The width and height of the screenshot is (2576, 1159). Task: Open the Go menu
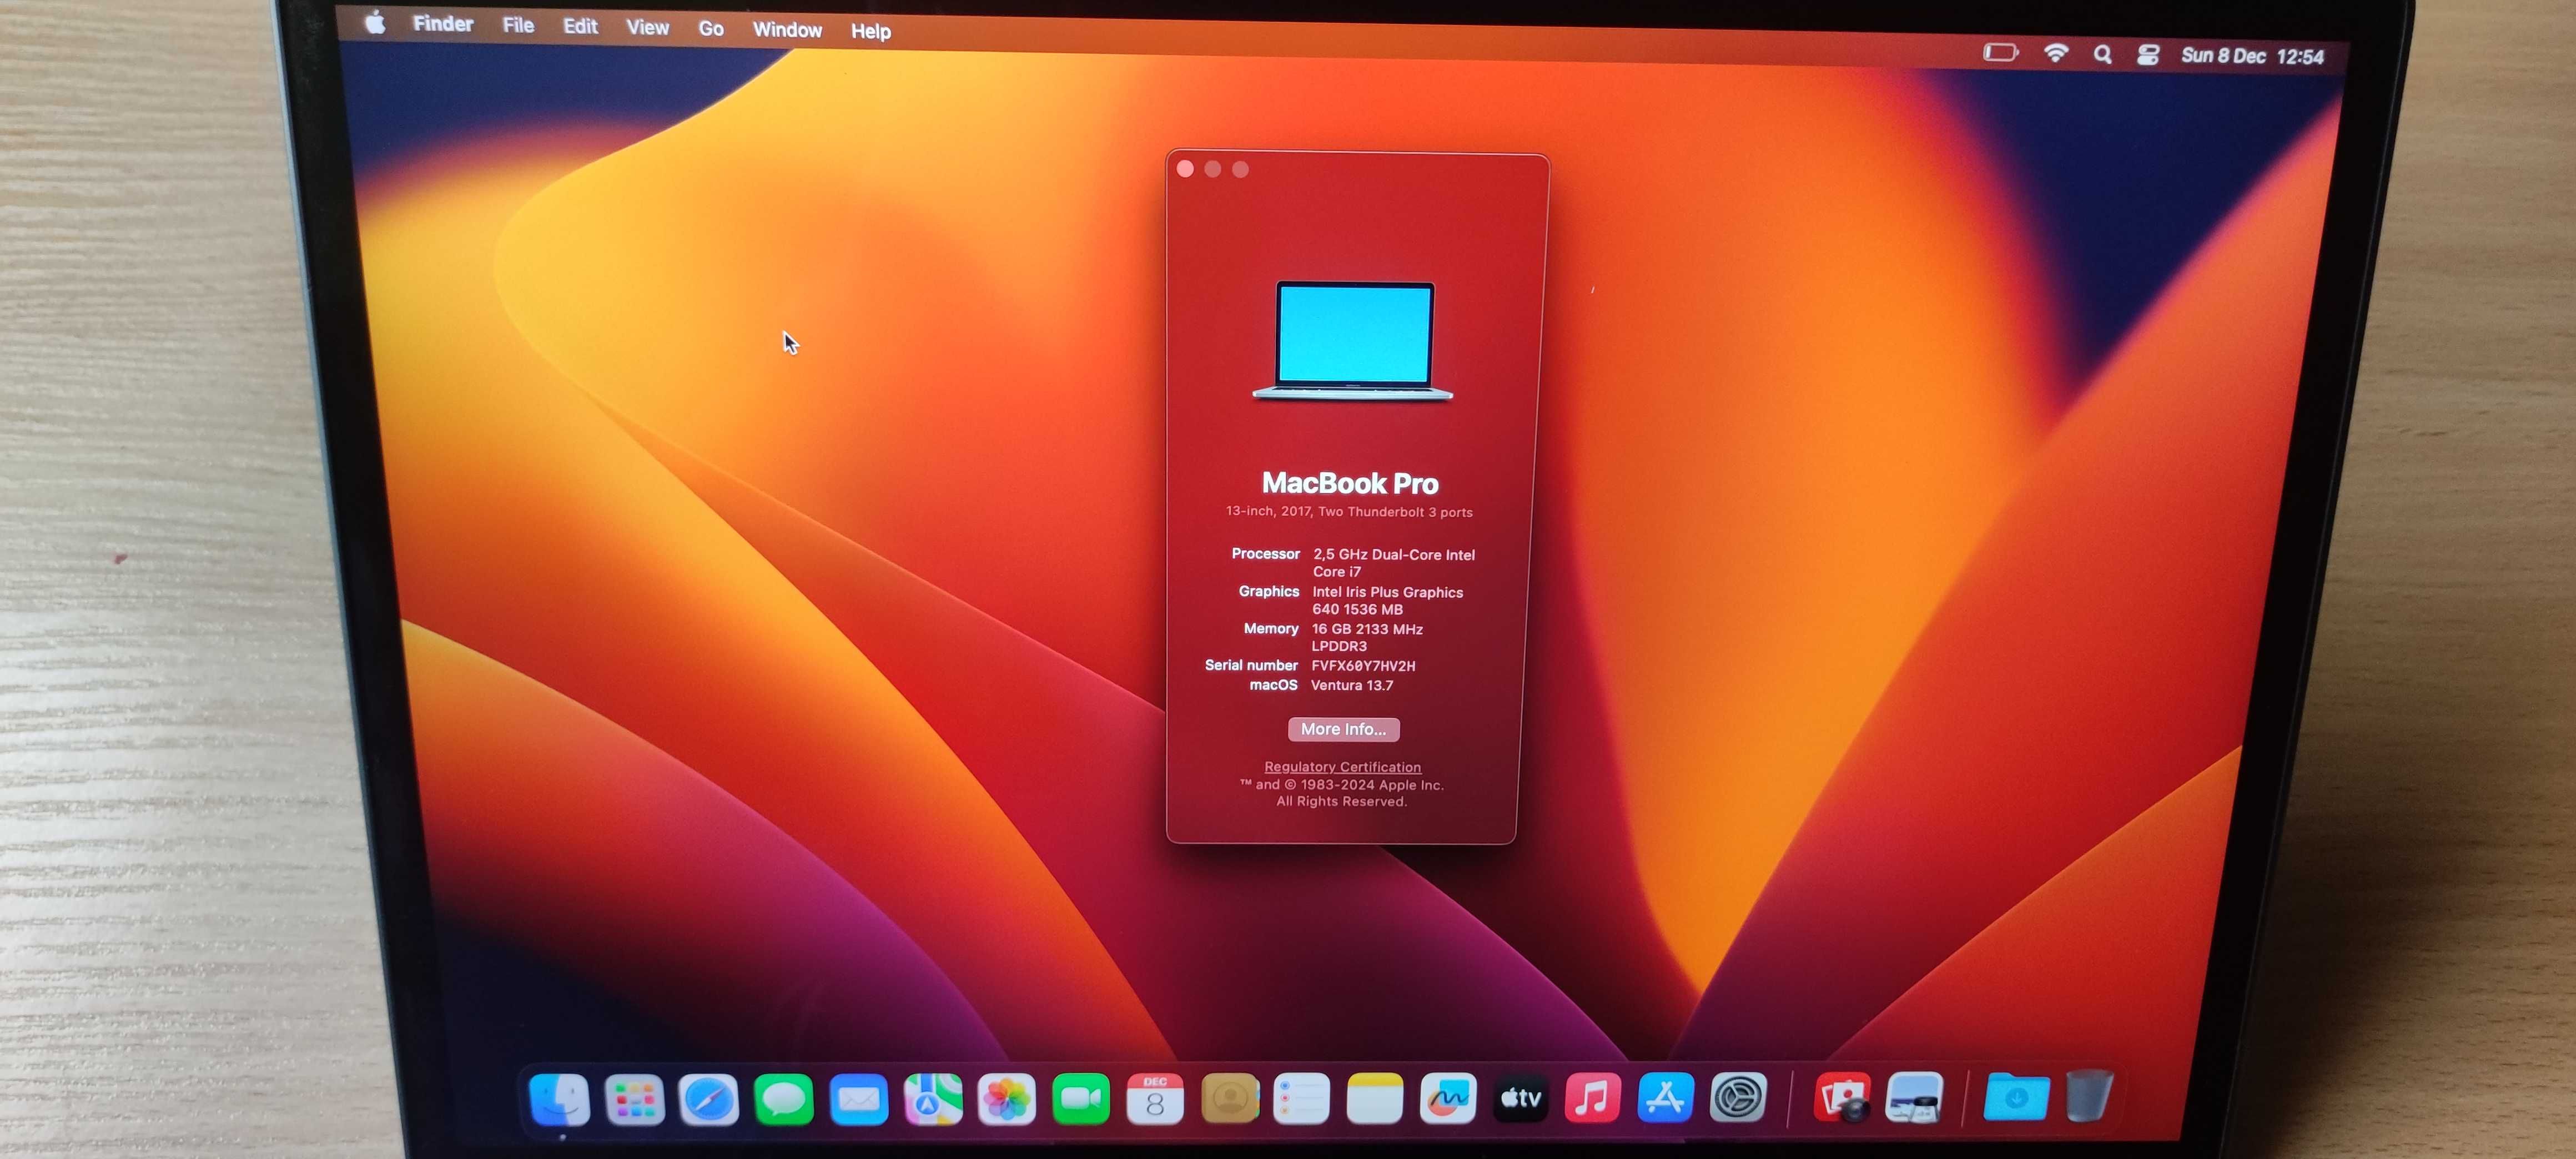[711, 29]
